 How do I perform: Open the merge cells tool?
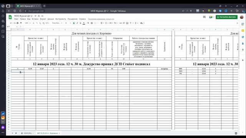pos(95,23)
